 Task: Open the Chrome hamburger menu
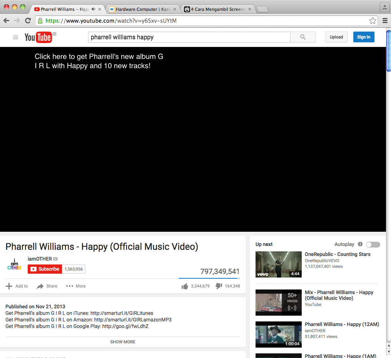[385, 21]
